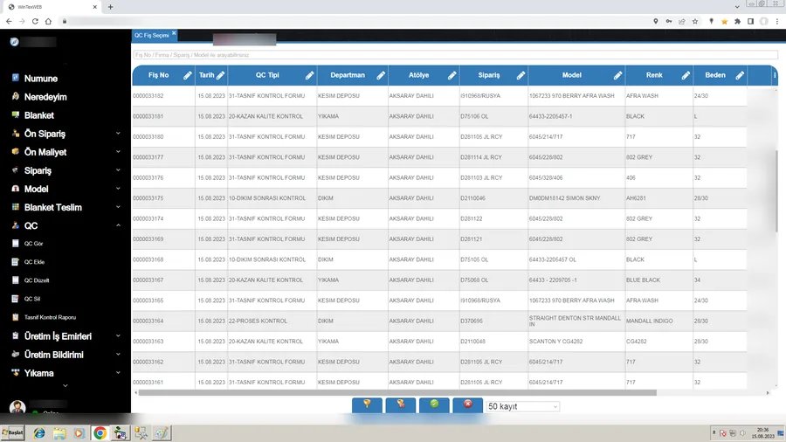Edit the Model column filter pencil
Screen dimensions: 786x442
tap(618, 75)
